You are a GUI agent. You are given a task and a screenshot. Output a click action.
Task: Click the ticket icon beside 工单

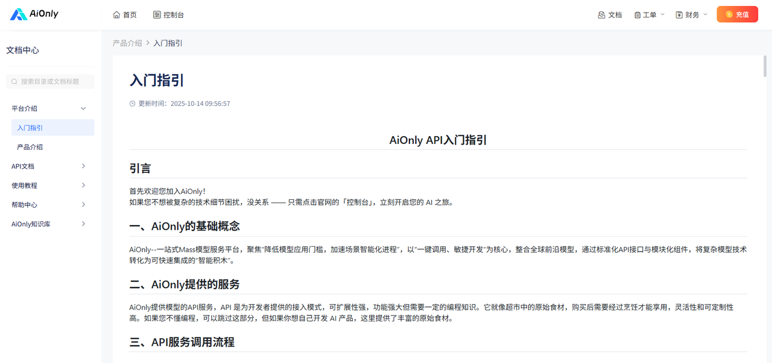(x=638, y=14)
